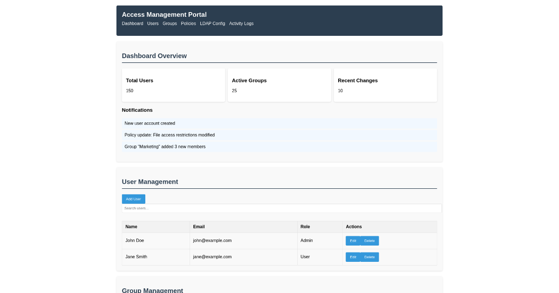
Task: Open the Policies page
Action: [188, 23]
